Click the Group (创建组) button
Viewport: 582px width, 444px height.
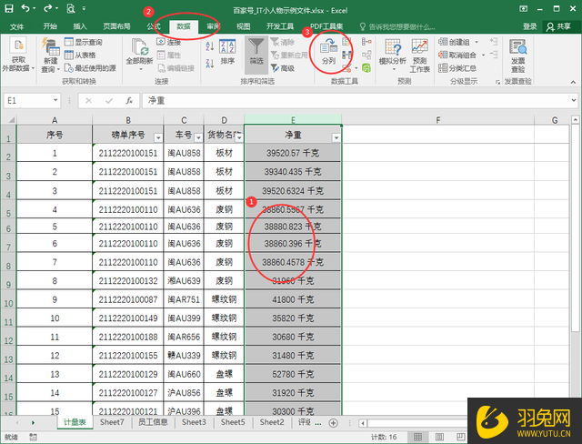454,42
